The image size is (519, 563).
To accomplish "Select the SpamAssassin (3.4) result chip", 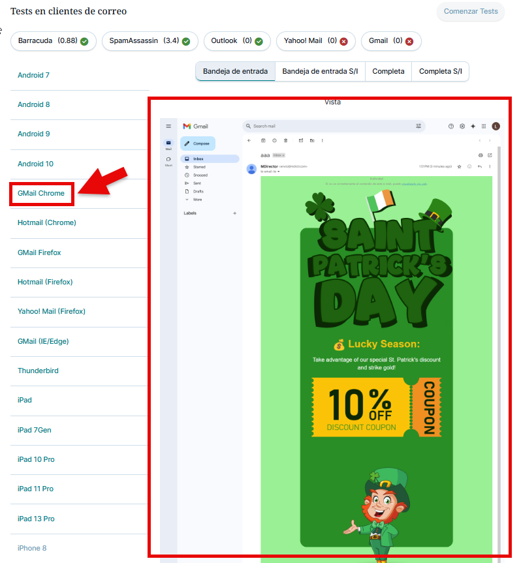I will coord(149,40).
